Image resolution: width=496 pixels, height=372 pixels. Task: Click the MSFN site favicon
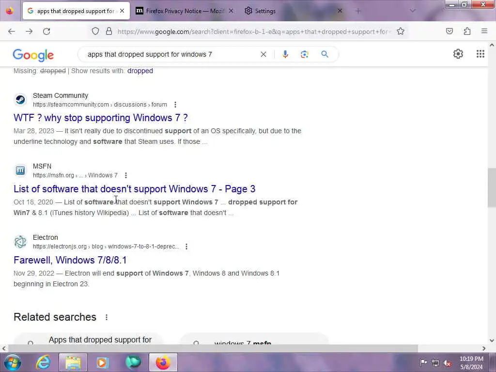point(20,171)
